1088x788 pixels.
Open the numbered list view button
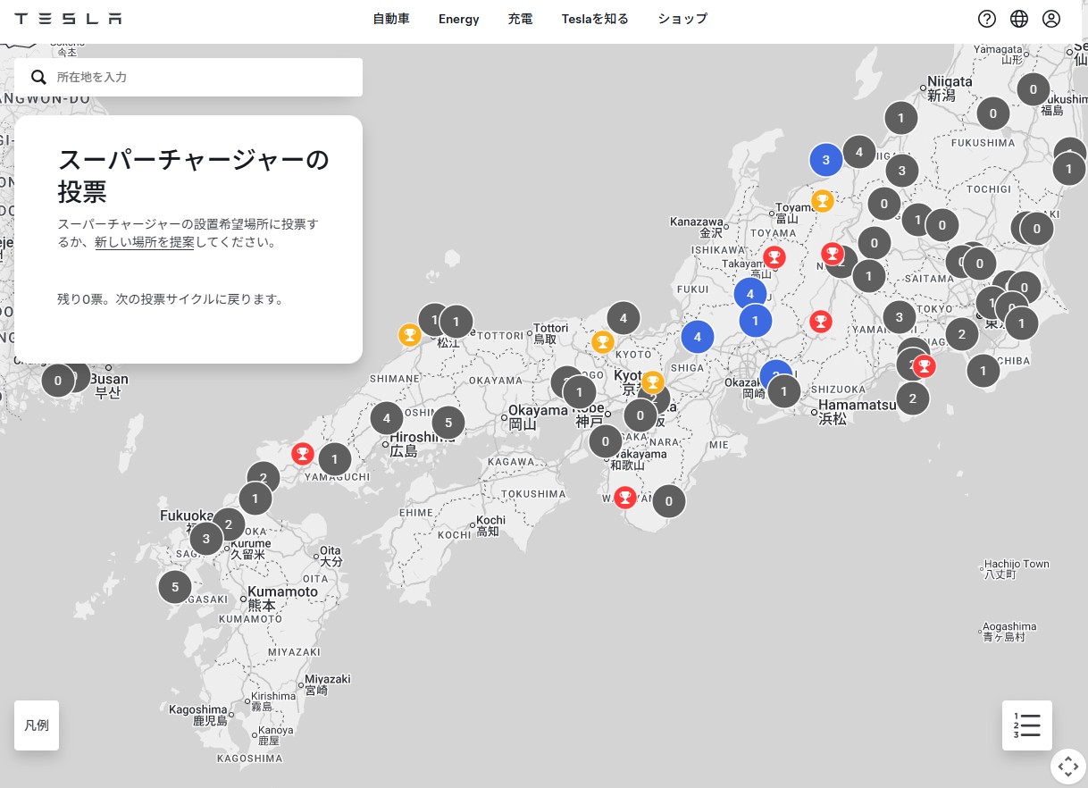pos(1027,725)
